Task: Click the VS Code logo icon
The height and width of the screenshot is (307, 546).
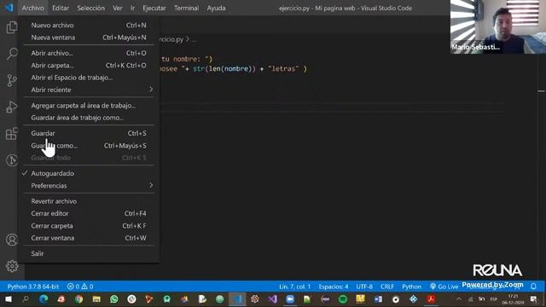Action: [9, 8]
